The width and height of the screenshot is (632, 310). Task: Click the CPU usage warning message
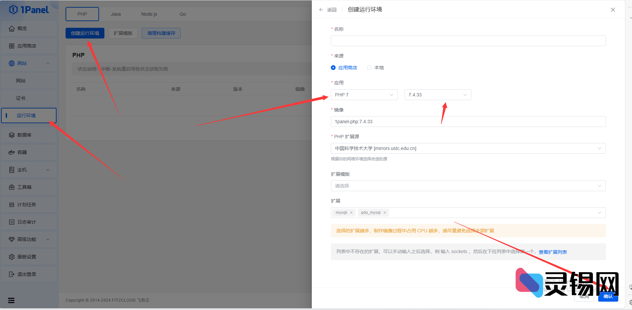click(x=468, y=231)
